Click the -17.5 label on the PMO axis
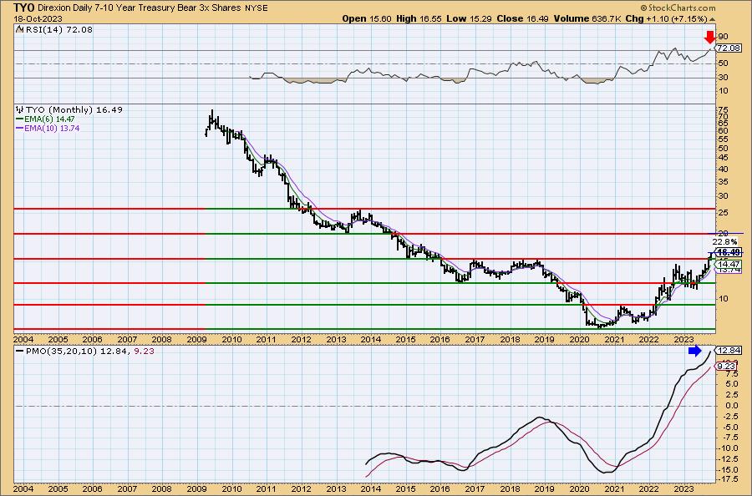The height and width of the screenshot is (496, 752). pyautogui.click(x=729, y=478)
